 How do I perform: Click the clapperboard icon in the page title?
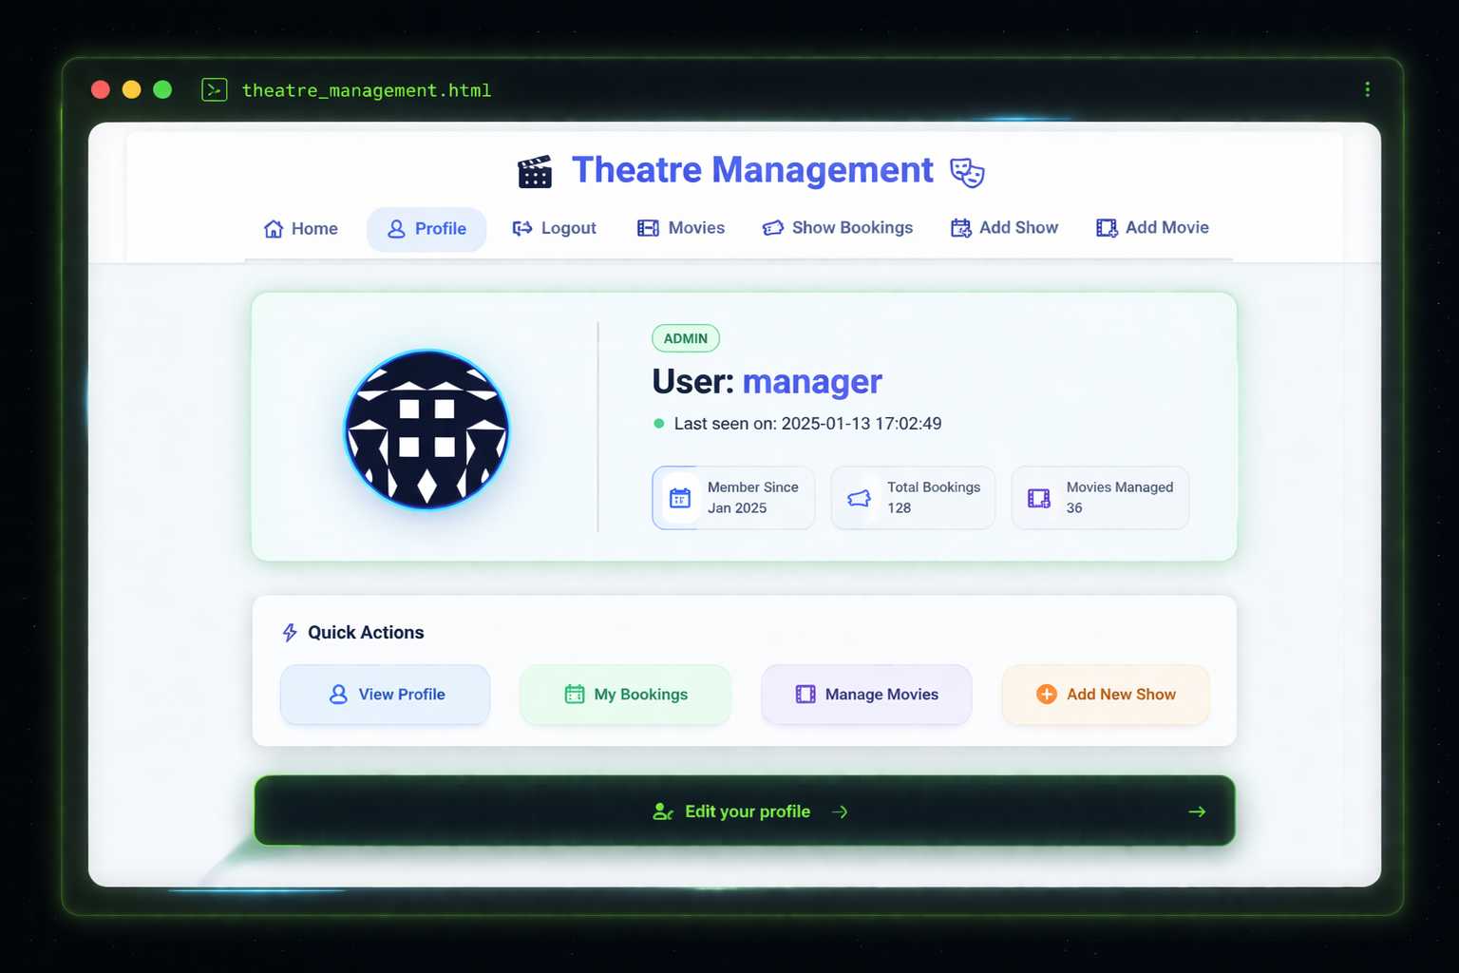click(x=535, y=171)
